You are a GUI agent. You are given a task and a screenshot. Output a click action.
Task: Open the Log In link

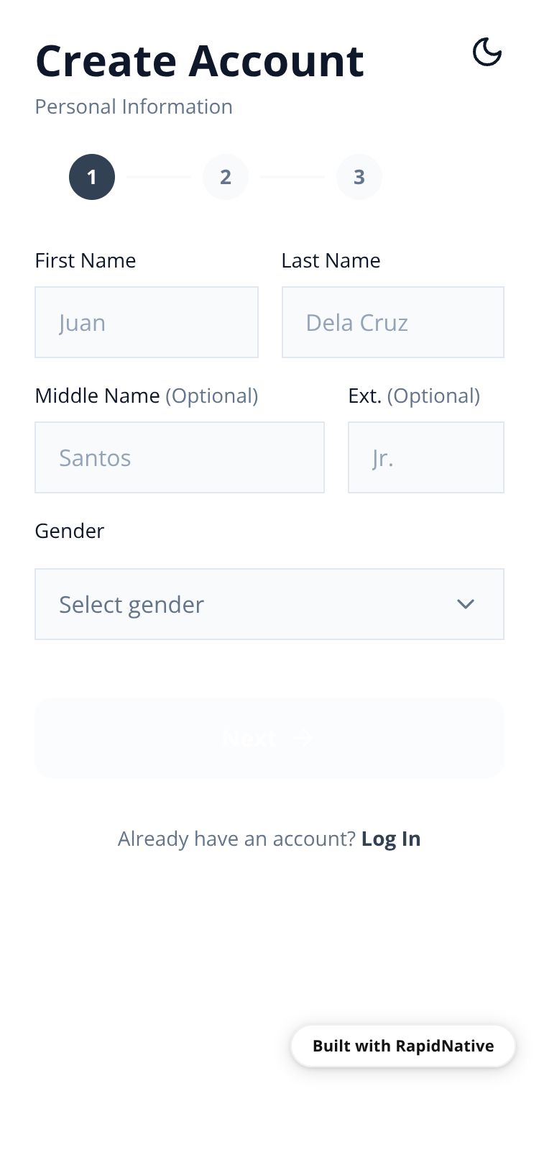click(391, 839)
